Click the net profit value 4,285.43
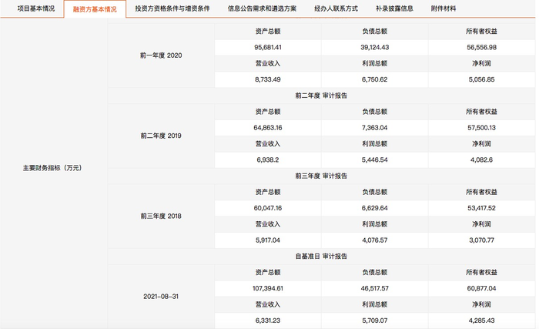This screenshot has width=539, height=329. (x=481, y=321)
